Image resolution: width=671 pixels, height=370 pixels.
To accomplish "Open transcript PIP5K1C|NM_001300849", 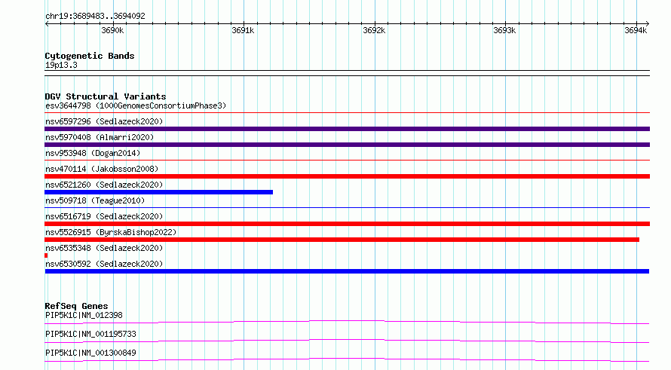I will [x=90, y=353].
